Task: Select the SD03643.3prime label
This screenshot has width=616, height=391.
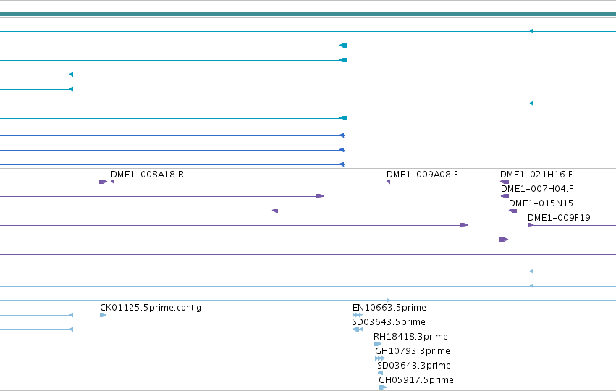Action: click(x=414, y=366)
